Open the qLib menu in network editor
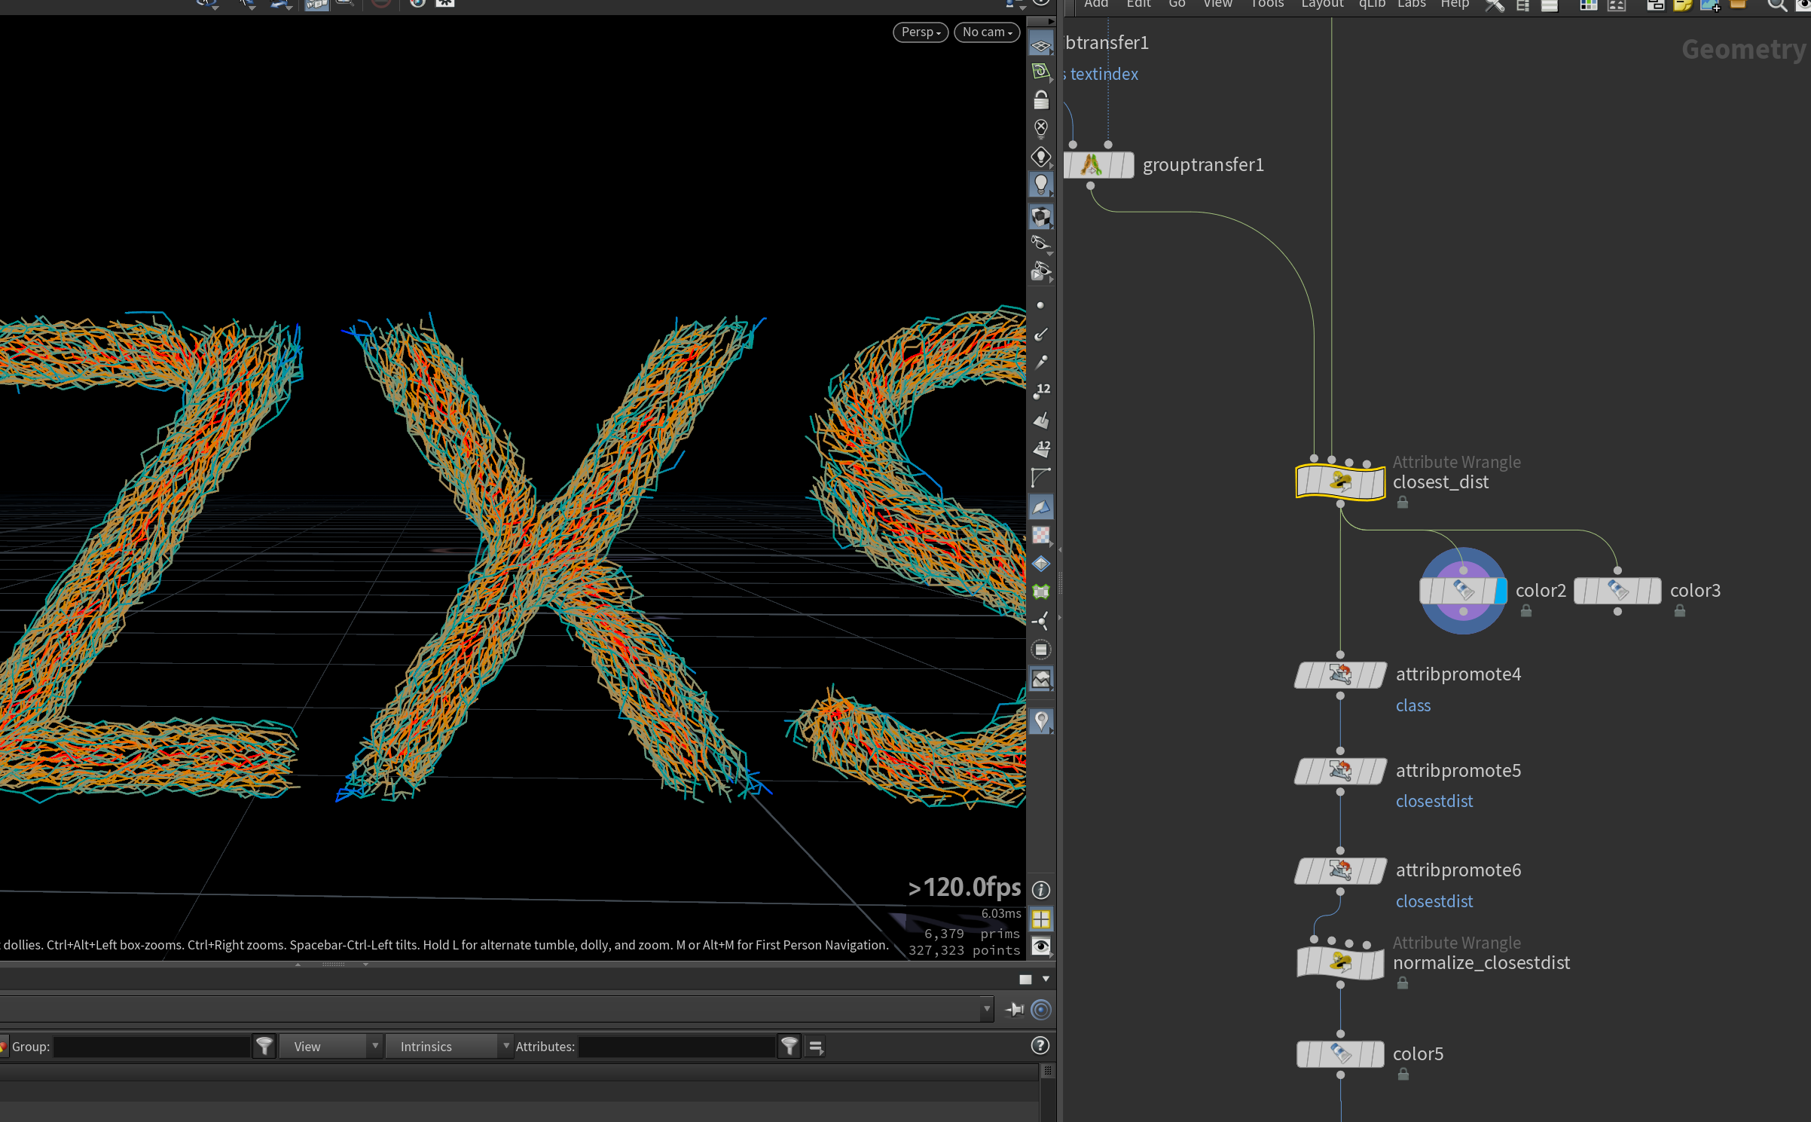This screenshot has width=1811, height=1122. click(x=1372, y=4)
